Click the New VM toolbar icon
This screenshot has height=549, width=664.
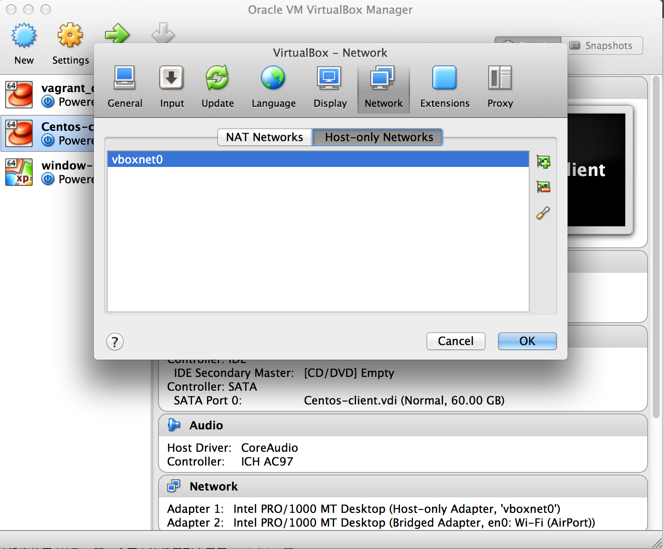(24, 35)
